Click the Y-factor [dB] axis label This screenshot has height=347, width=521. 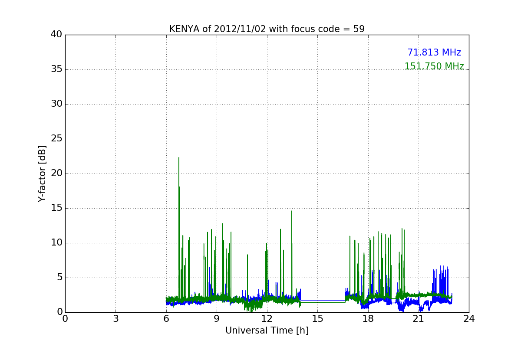42,173
